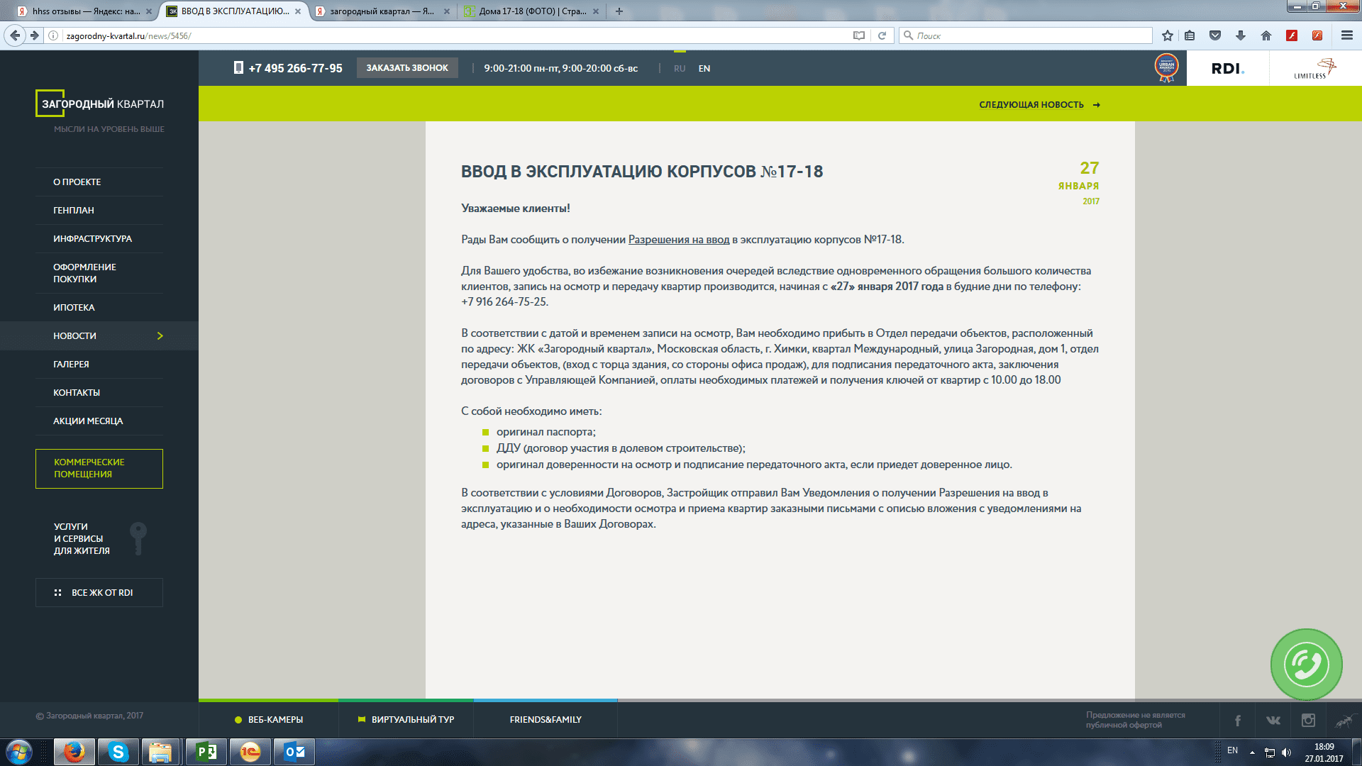Focus the browser address bar
Image resolution: width=1362 pixels, height=766 pixels.
coord(454,35)
